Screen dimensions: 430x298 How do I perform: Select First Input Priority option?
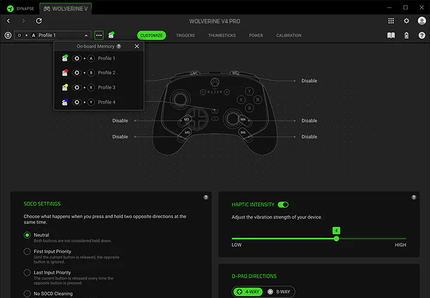(27, 252)
